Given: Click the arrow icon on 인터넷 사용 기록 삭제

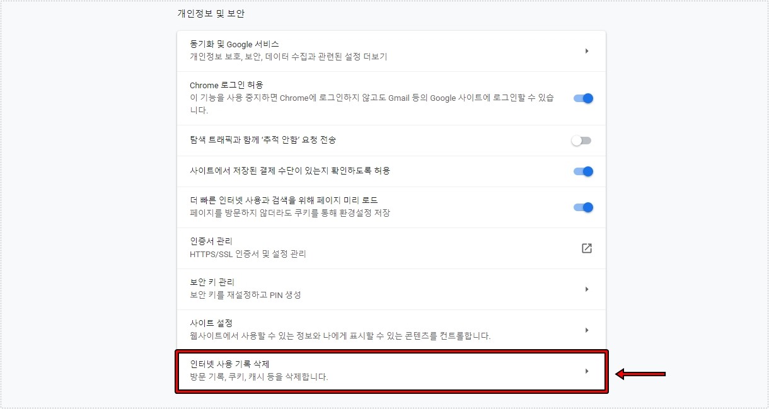Looking at the screenshot, I should tap(586, 370).
